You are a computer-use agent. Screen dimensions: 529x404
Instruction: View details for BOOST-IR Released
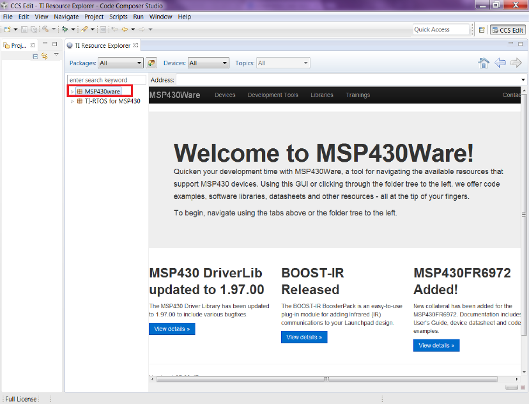point(304,337)
